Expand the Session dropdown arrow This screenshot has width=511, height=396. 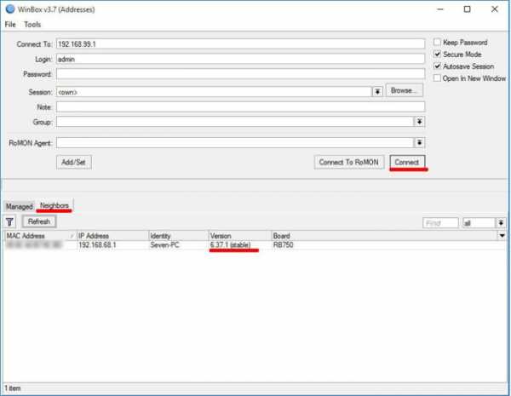pyautogui.click(x=377, y=91)
